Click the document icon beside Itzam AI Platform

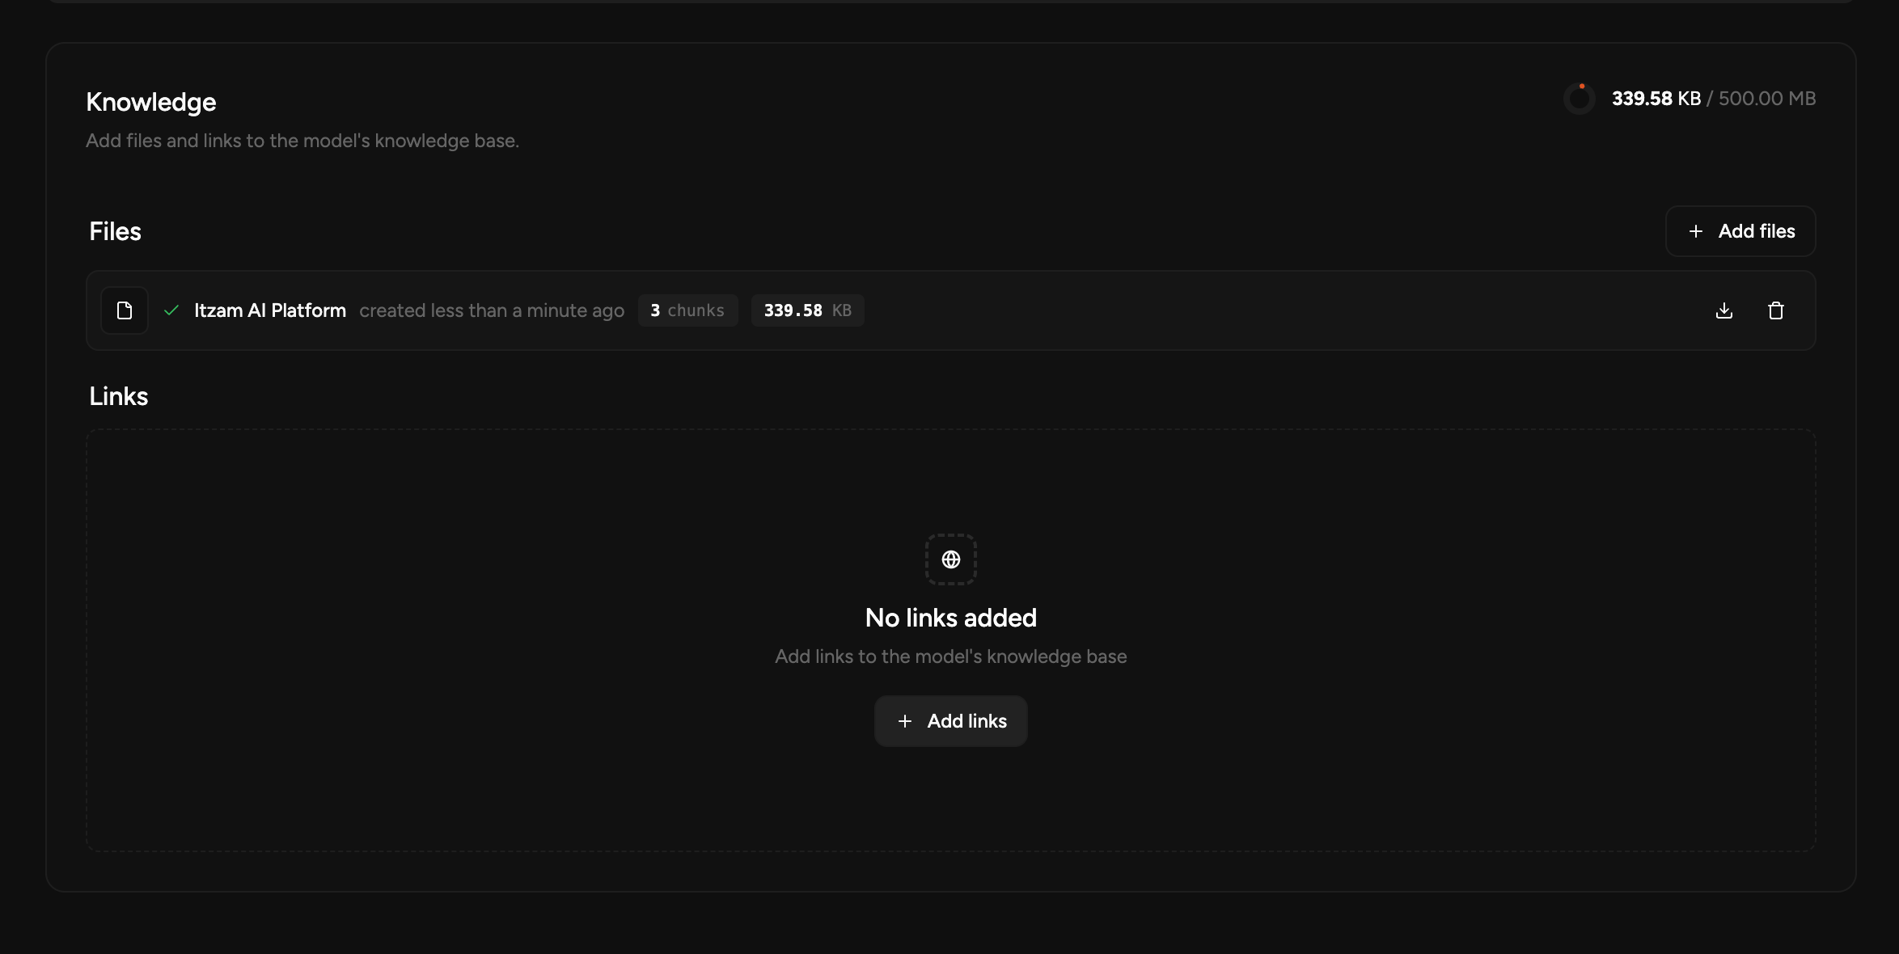click(125, 310)
